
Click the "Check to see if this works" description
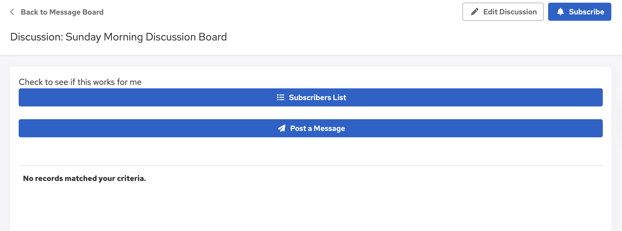[x=80, y=82]
